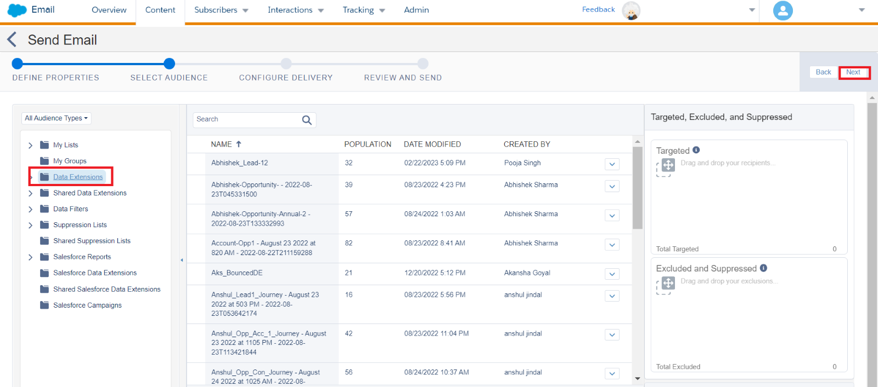Click the Einstein mascot avatar icon
Viewport: 878px width, 387px height.
[631, 10]
